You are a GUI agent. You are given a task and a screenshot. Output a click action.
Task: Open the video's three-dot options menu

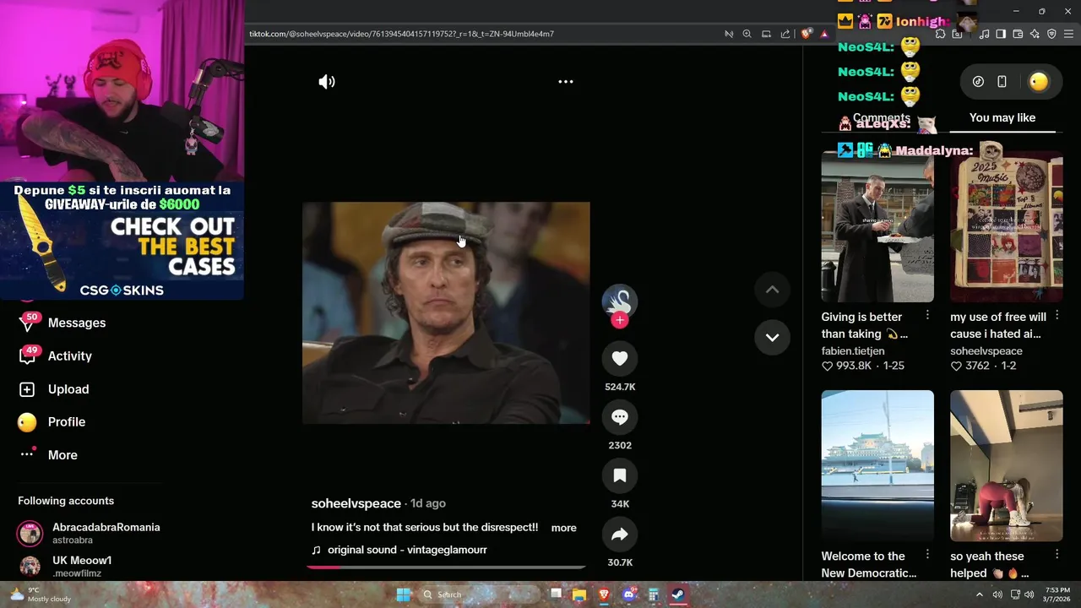pyautogui.click(x=566, y=82)
